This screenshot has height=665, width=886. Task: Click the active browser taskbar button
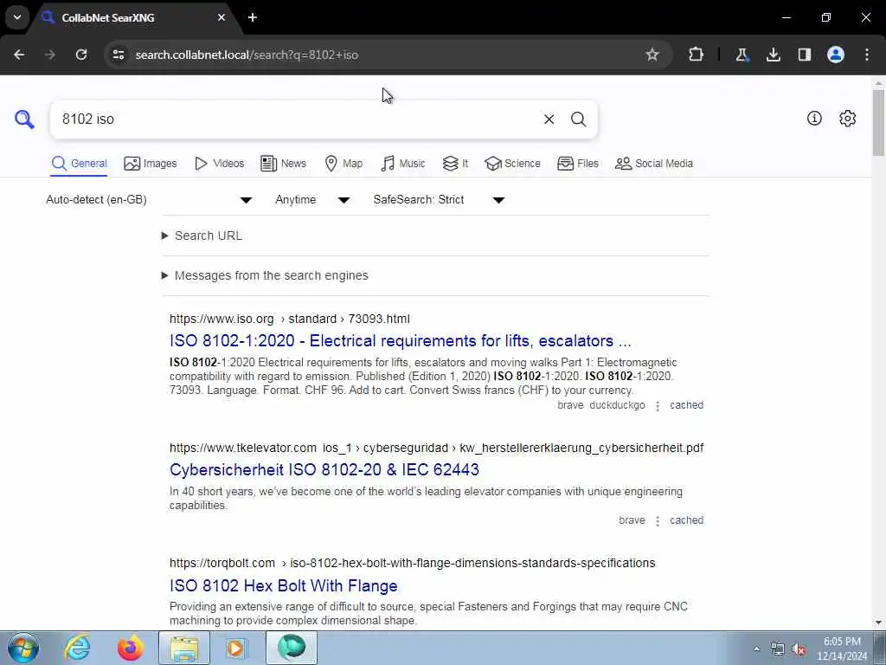(291, 648)
